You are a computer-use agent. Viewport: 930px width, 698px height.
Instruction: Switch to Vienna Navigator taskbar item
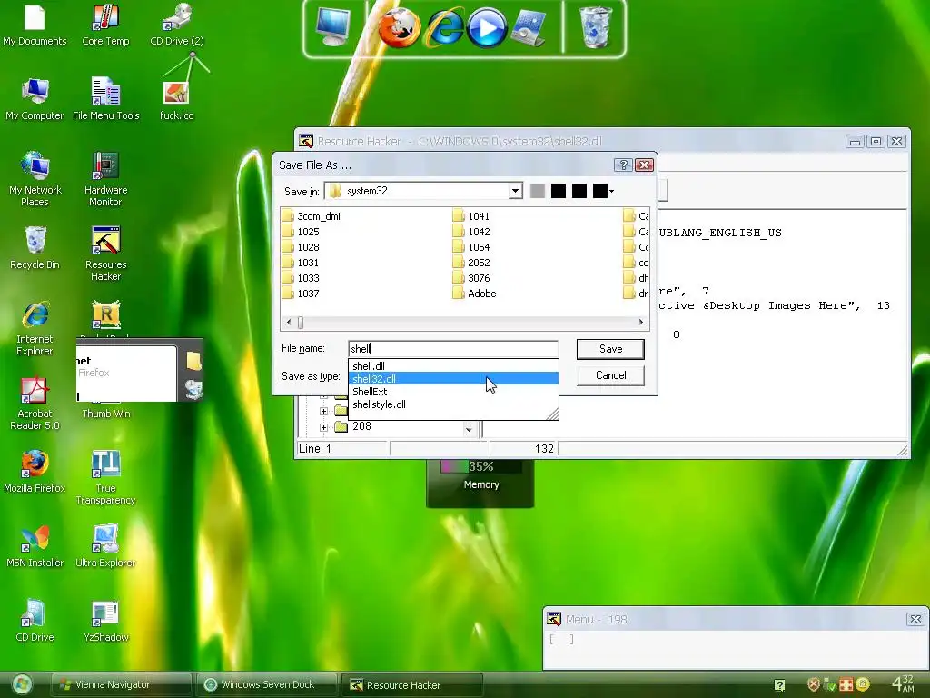pyautogui.click(x=121, y=685)
